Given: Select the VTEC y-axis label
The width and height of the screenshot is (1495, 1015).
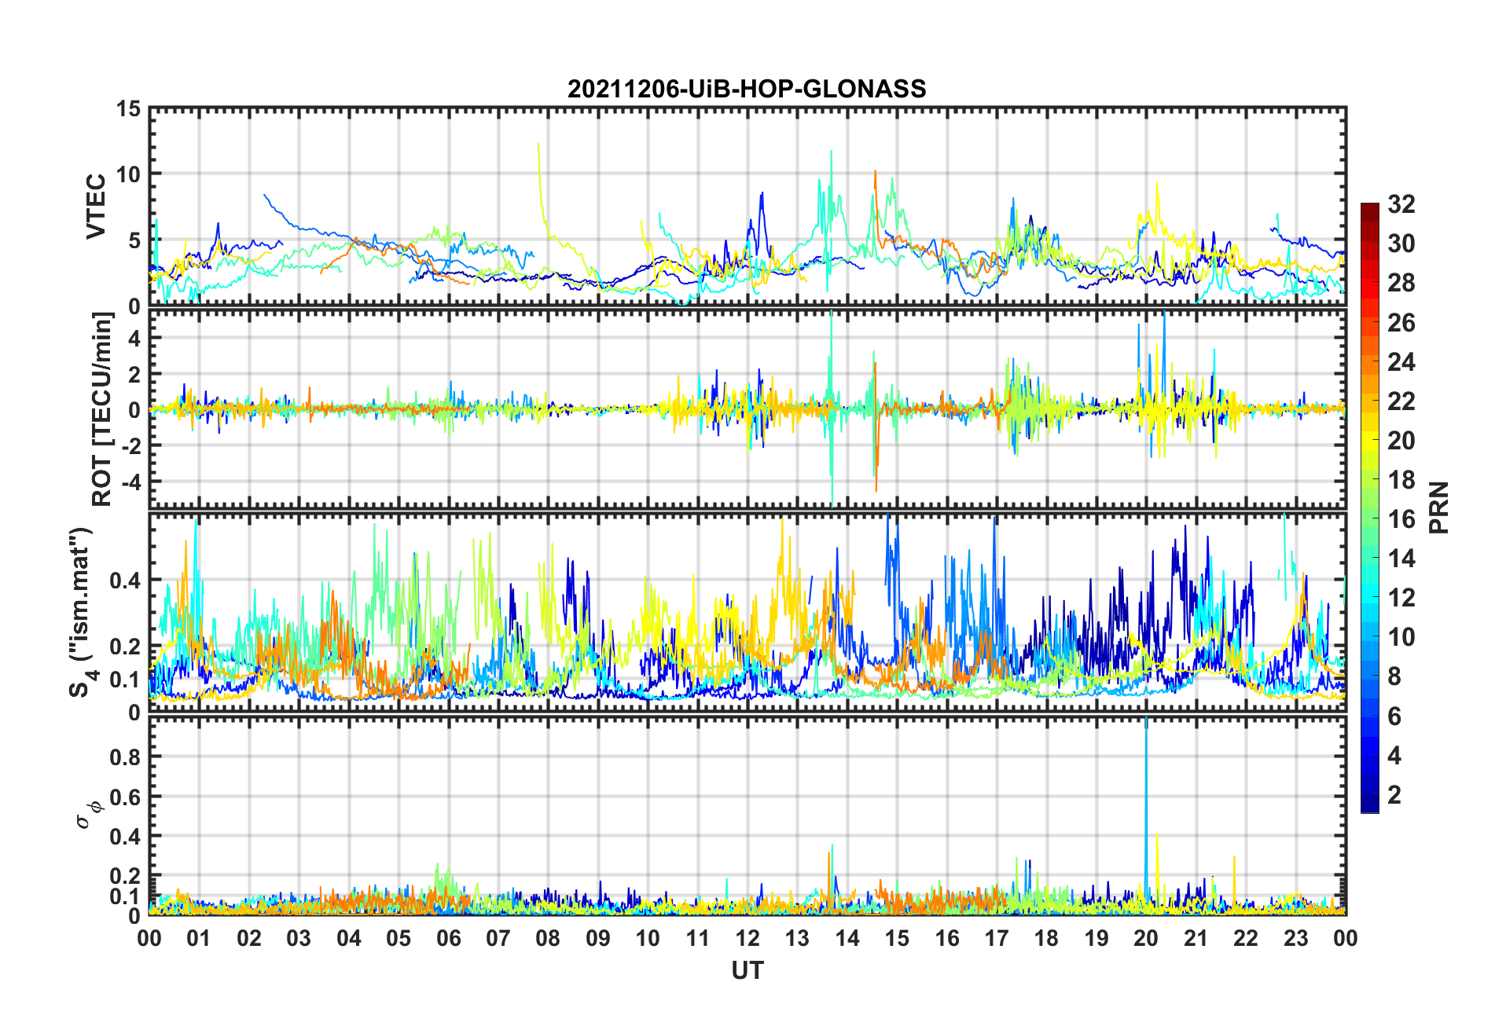Looking at the screenshot, I should click(96, 207).
